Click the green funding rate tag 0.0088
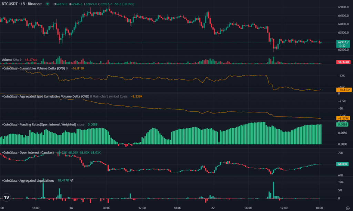 click(x=342, y=124)
